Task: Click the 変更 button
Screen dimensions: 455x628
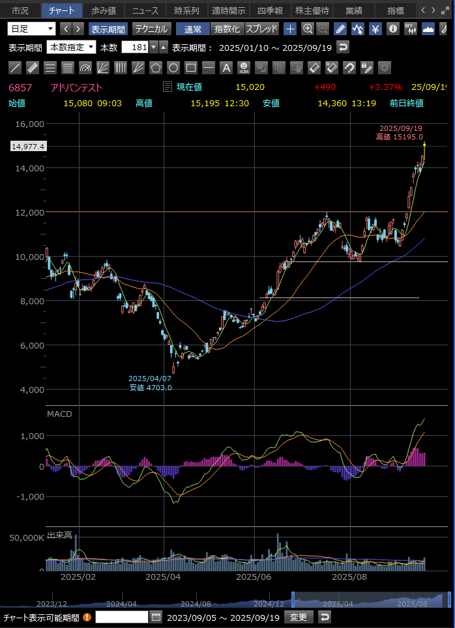Action: coord(298,617)
